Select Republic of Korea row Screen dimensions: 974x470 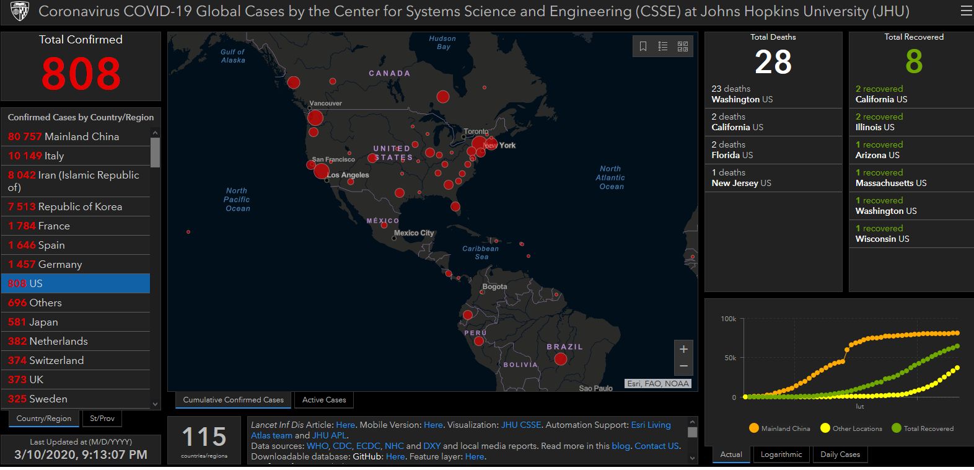pos(76,206)
